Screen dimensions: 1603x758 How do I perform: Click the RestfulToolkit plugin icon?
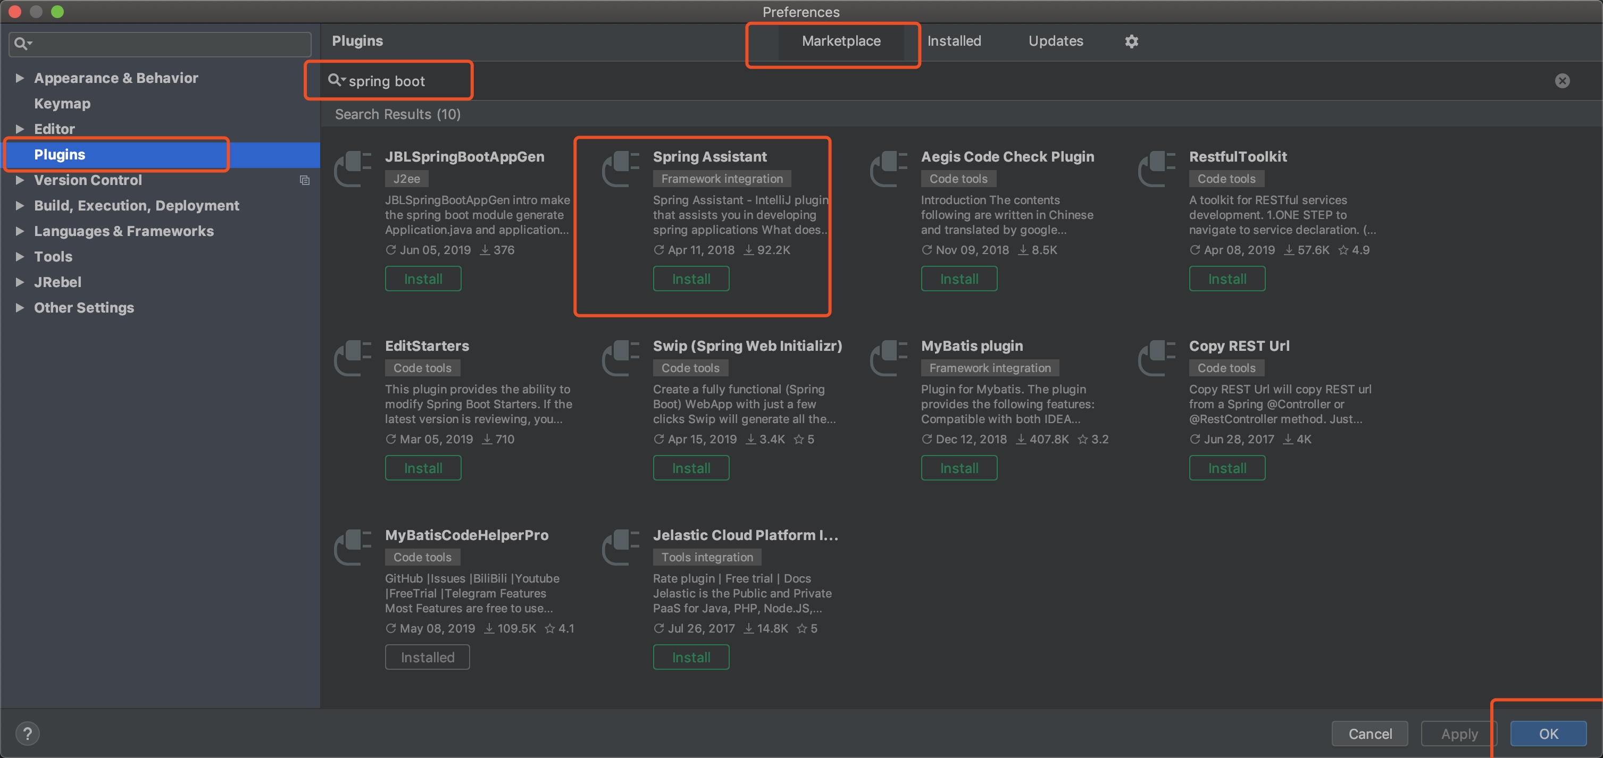[x=1157, y=169]
